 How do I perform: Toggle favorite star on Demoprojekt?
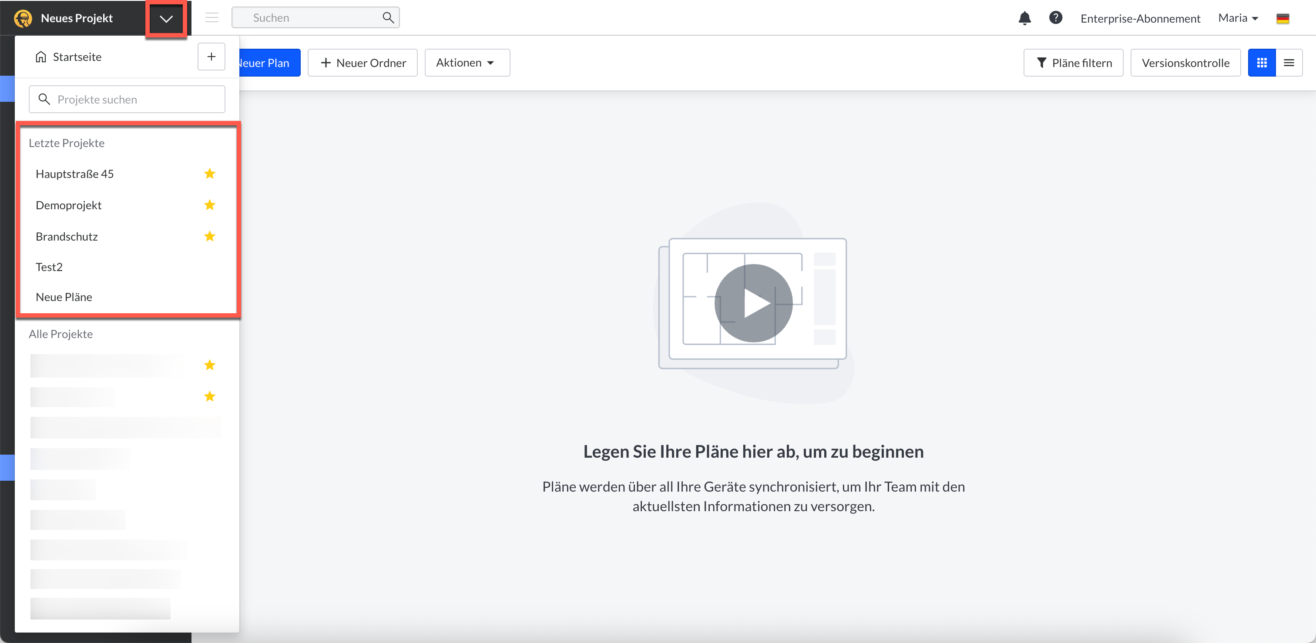[x=209, y=205]
